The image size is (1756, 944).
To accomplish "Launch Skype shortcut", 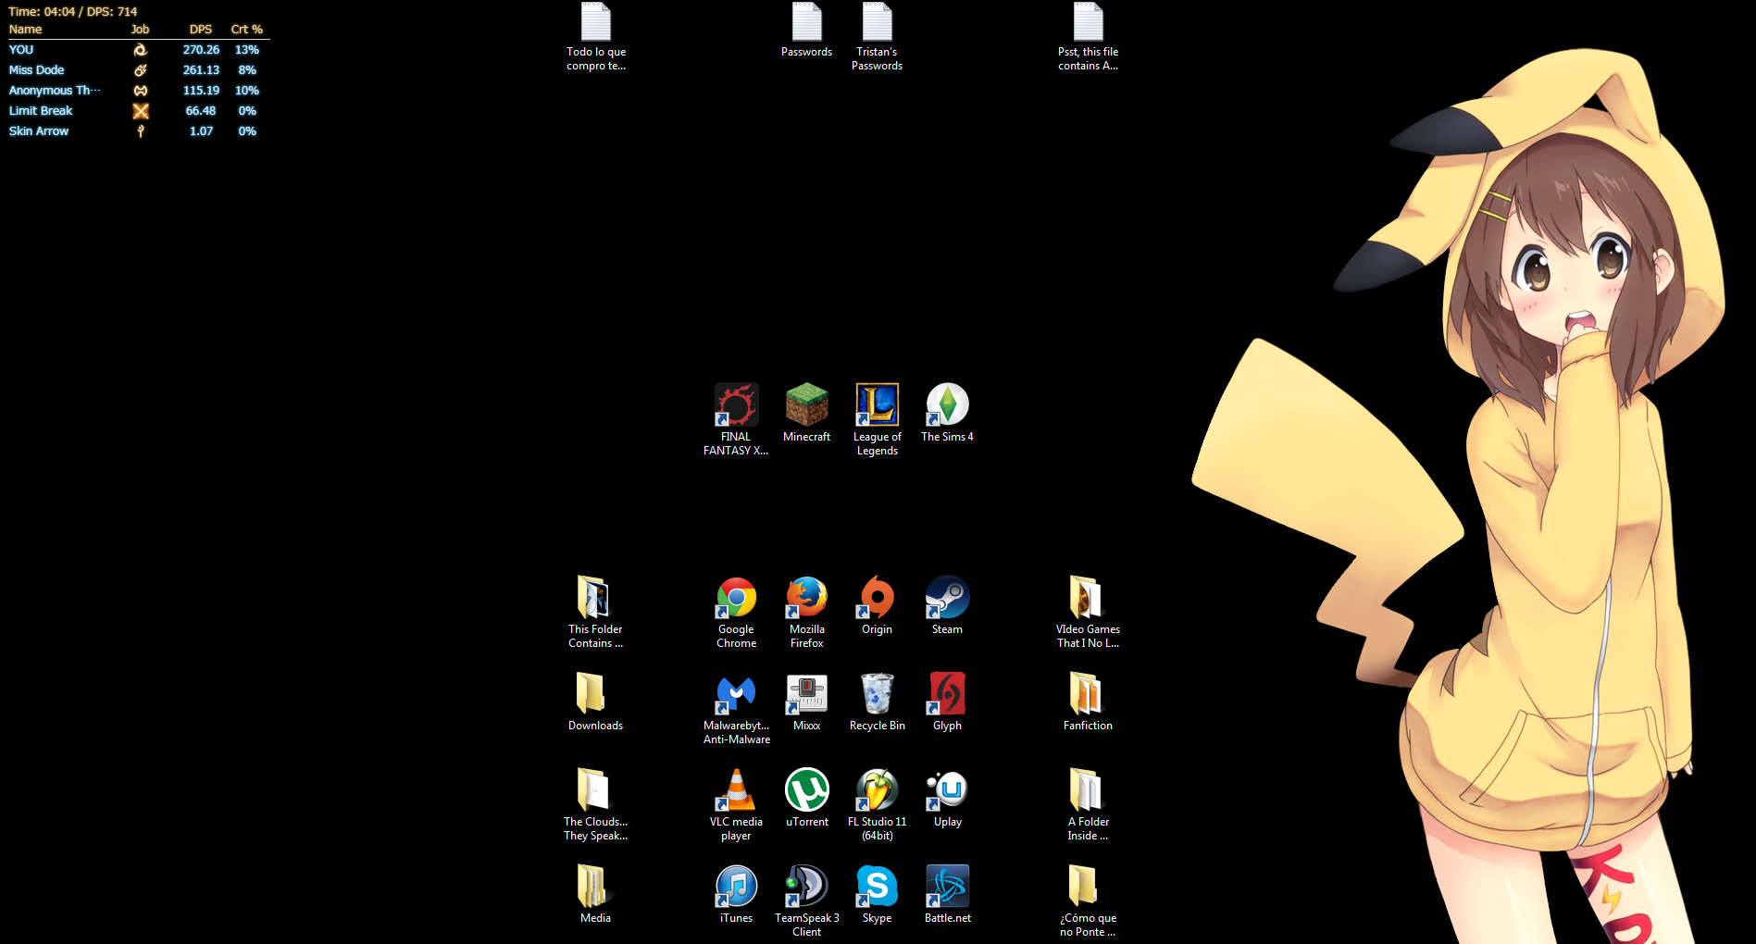I will [877, 895].
